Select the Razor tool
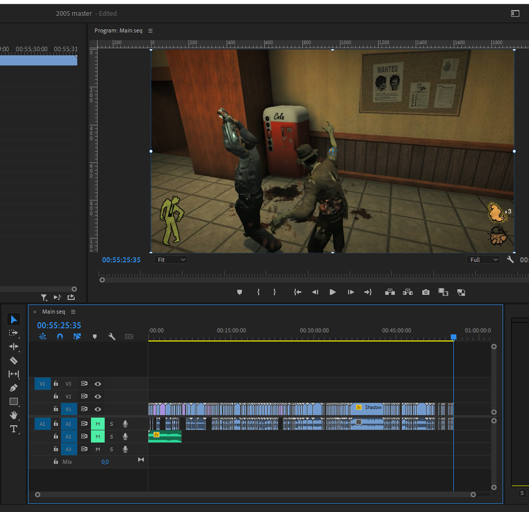Image resolution: width=529 pixels, height=512 pixels. pos(14,360)
